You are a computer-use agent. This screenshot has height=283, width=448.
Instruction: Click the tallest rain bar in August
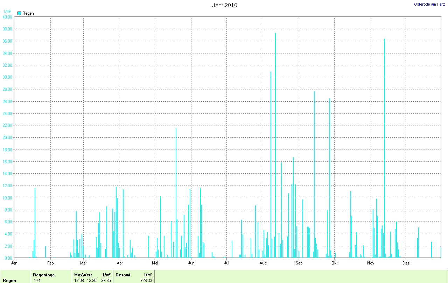click(x=275, y=140)
